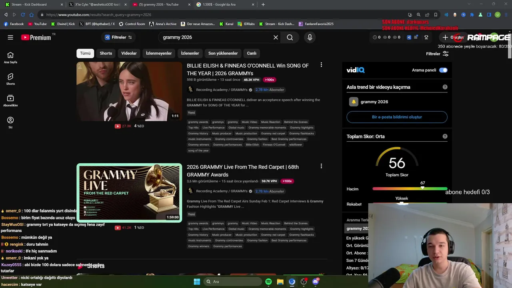The width and height of the screenshot is (512, 288).
Task: Switch to 1.500$ Google'da Ara tab
Action: pos(226,4)
